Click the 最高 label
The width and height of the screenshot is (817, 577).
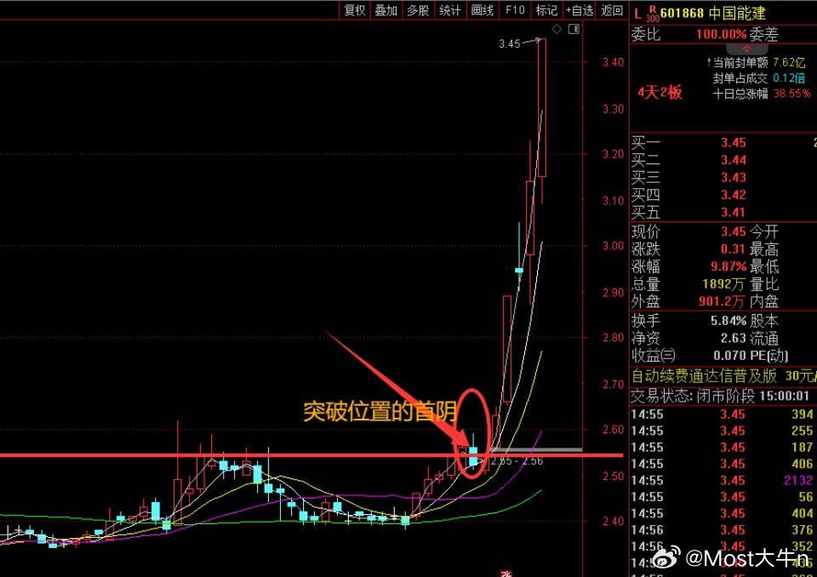(764, 249)
